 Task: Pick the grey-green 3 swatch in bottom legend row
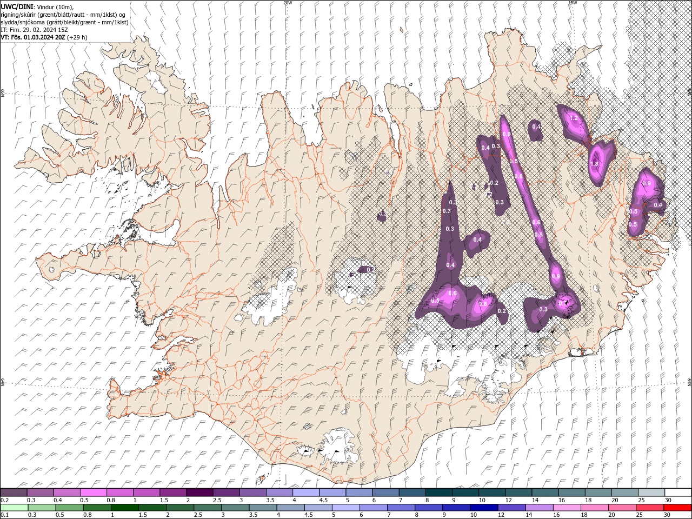pos(235,508)
